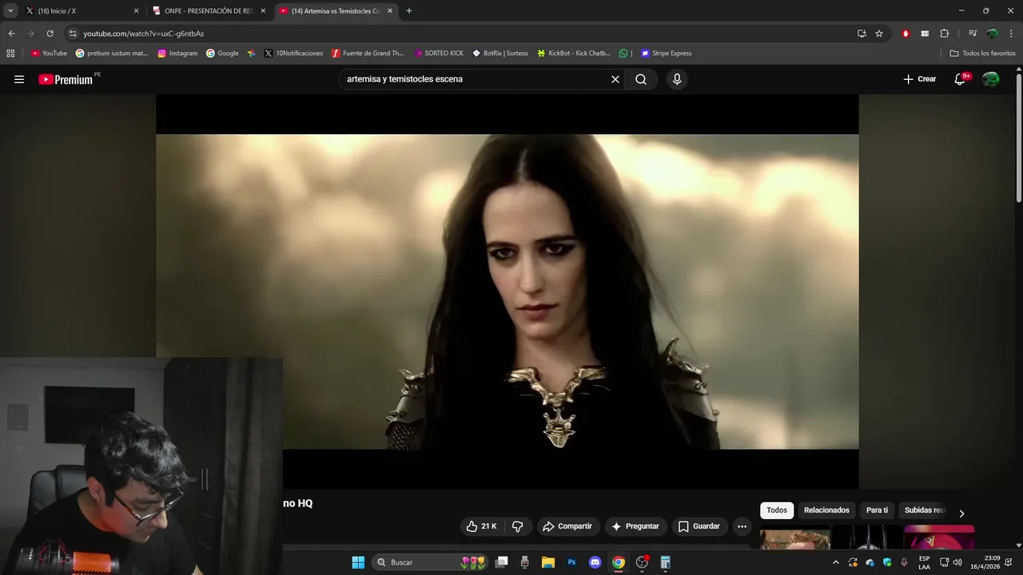Open the YouTube bookmark
Viewport: 1023px width, 575px height.
tap(49, 54)
